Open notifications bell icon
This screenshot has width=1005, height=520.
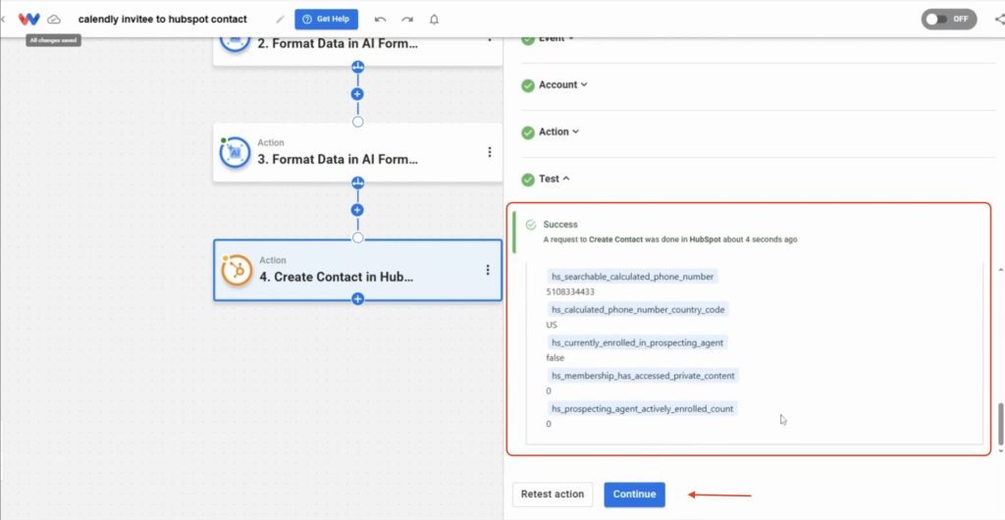pos(434,20)
